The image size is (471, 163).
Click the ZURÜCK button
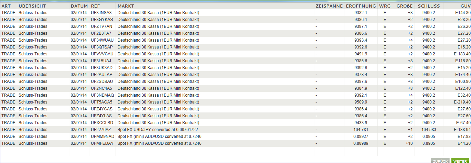coord(440,161)
